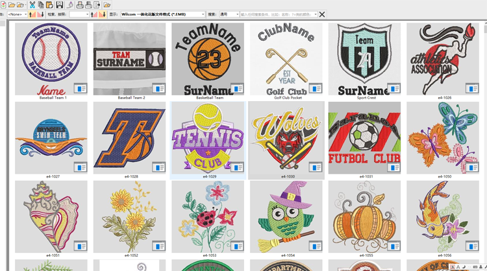Viewport: 487px width, 271px height.
Task: Select the Athletics Association runner thumbnail
Action: tap(443, 59)
